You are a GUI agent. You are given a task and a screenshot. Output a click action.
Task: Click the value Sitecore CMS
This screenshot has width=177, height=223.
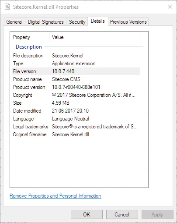pos(66,79)
